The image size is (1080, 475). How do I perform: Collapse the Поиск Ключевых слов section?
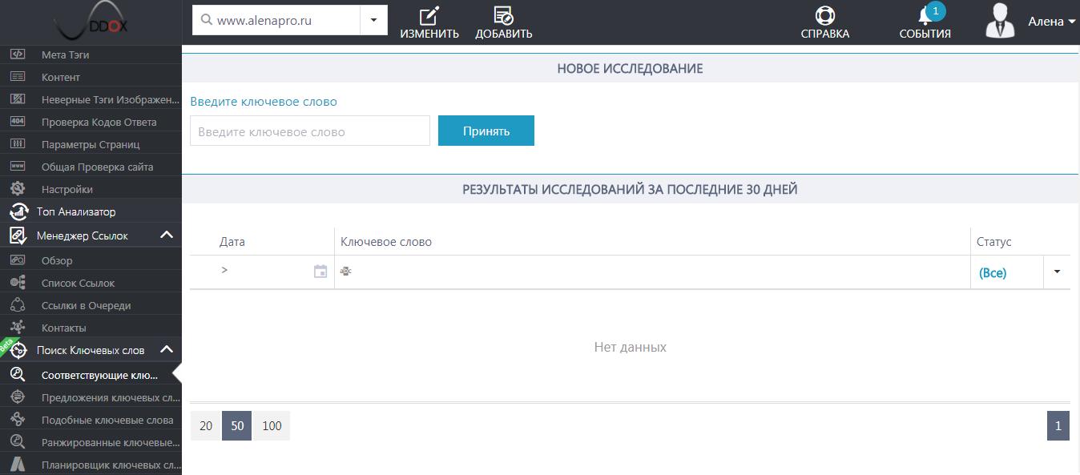tap(167, 350)
